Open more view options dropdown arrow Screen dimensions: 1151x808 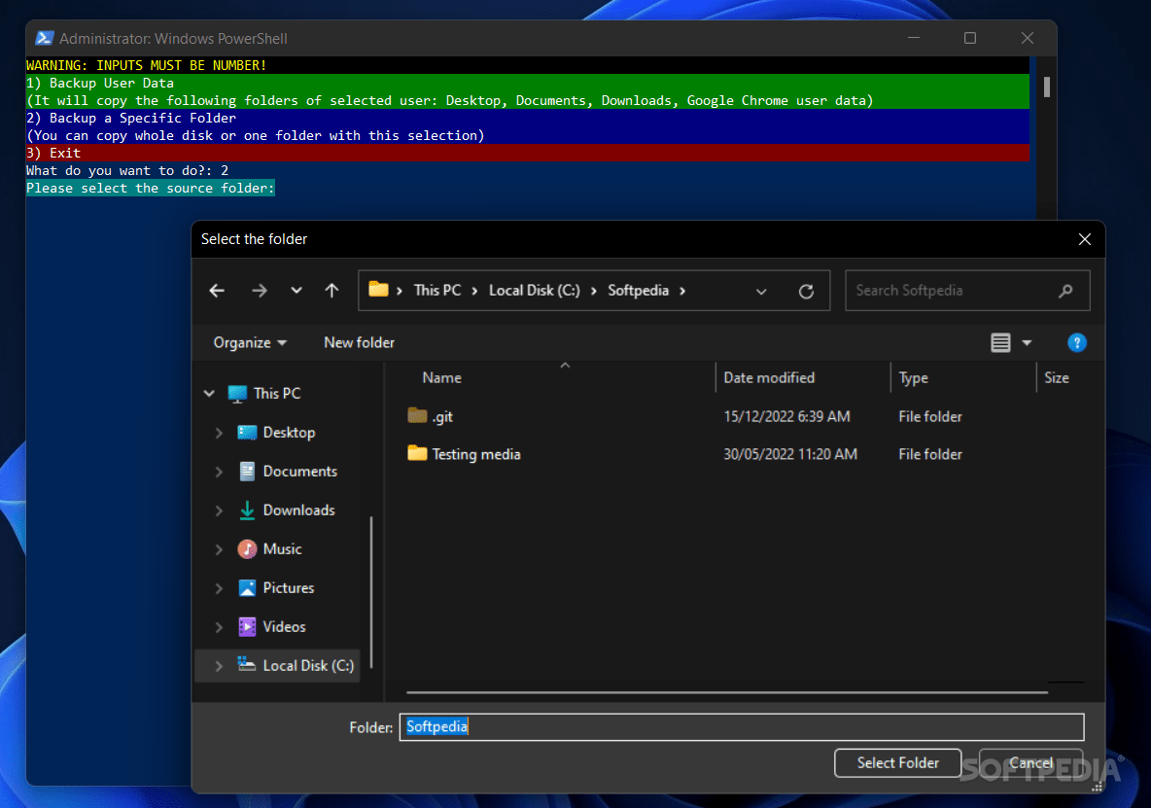pos(1027,342)
